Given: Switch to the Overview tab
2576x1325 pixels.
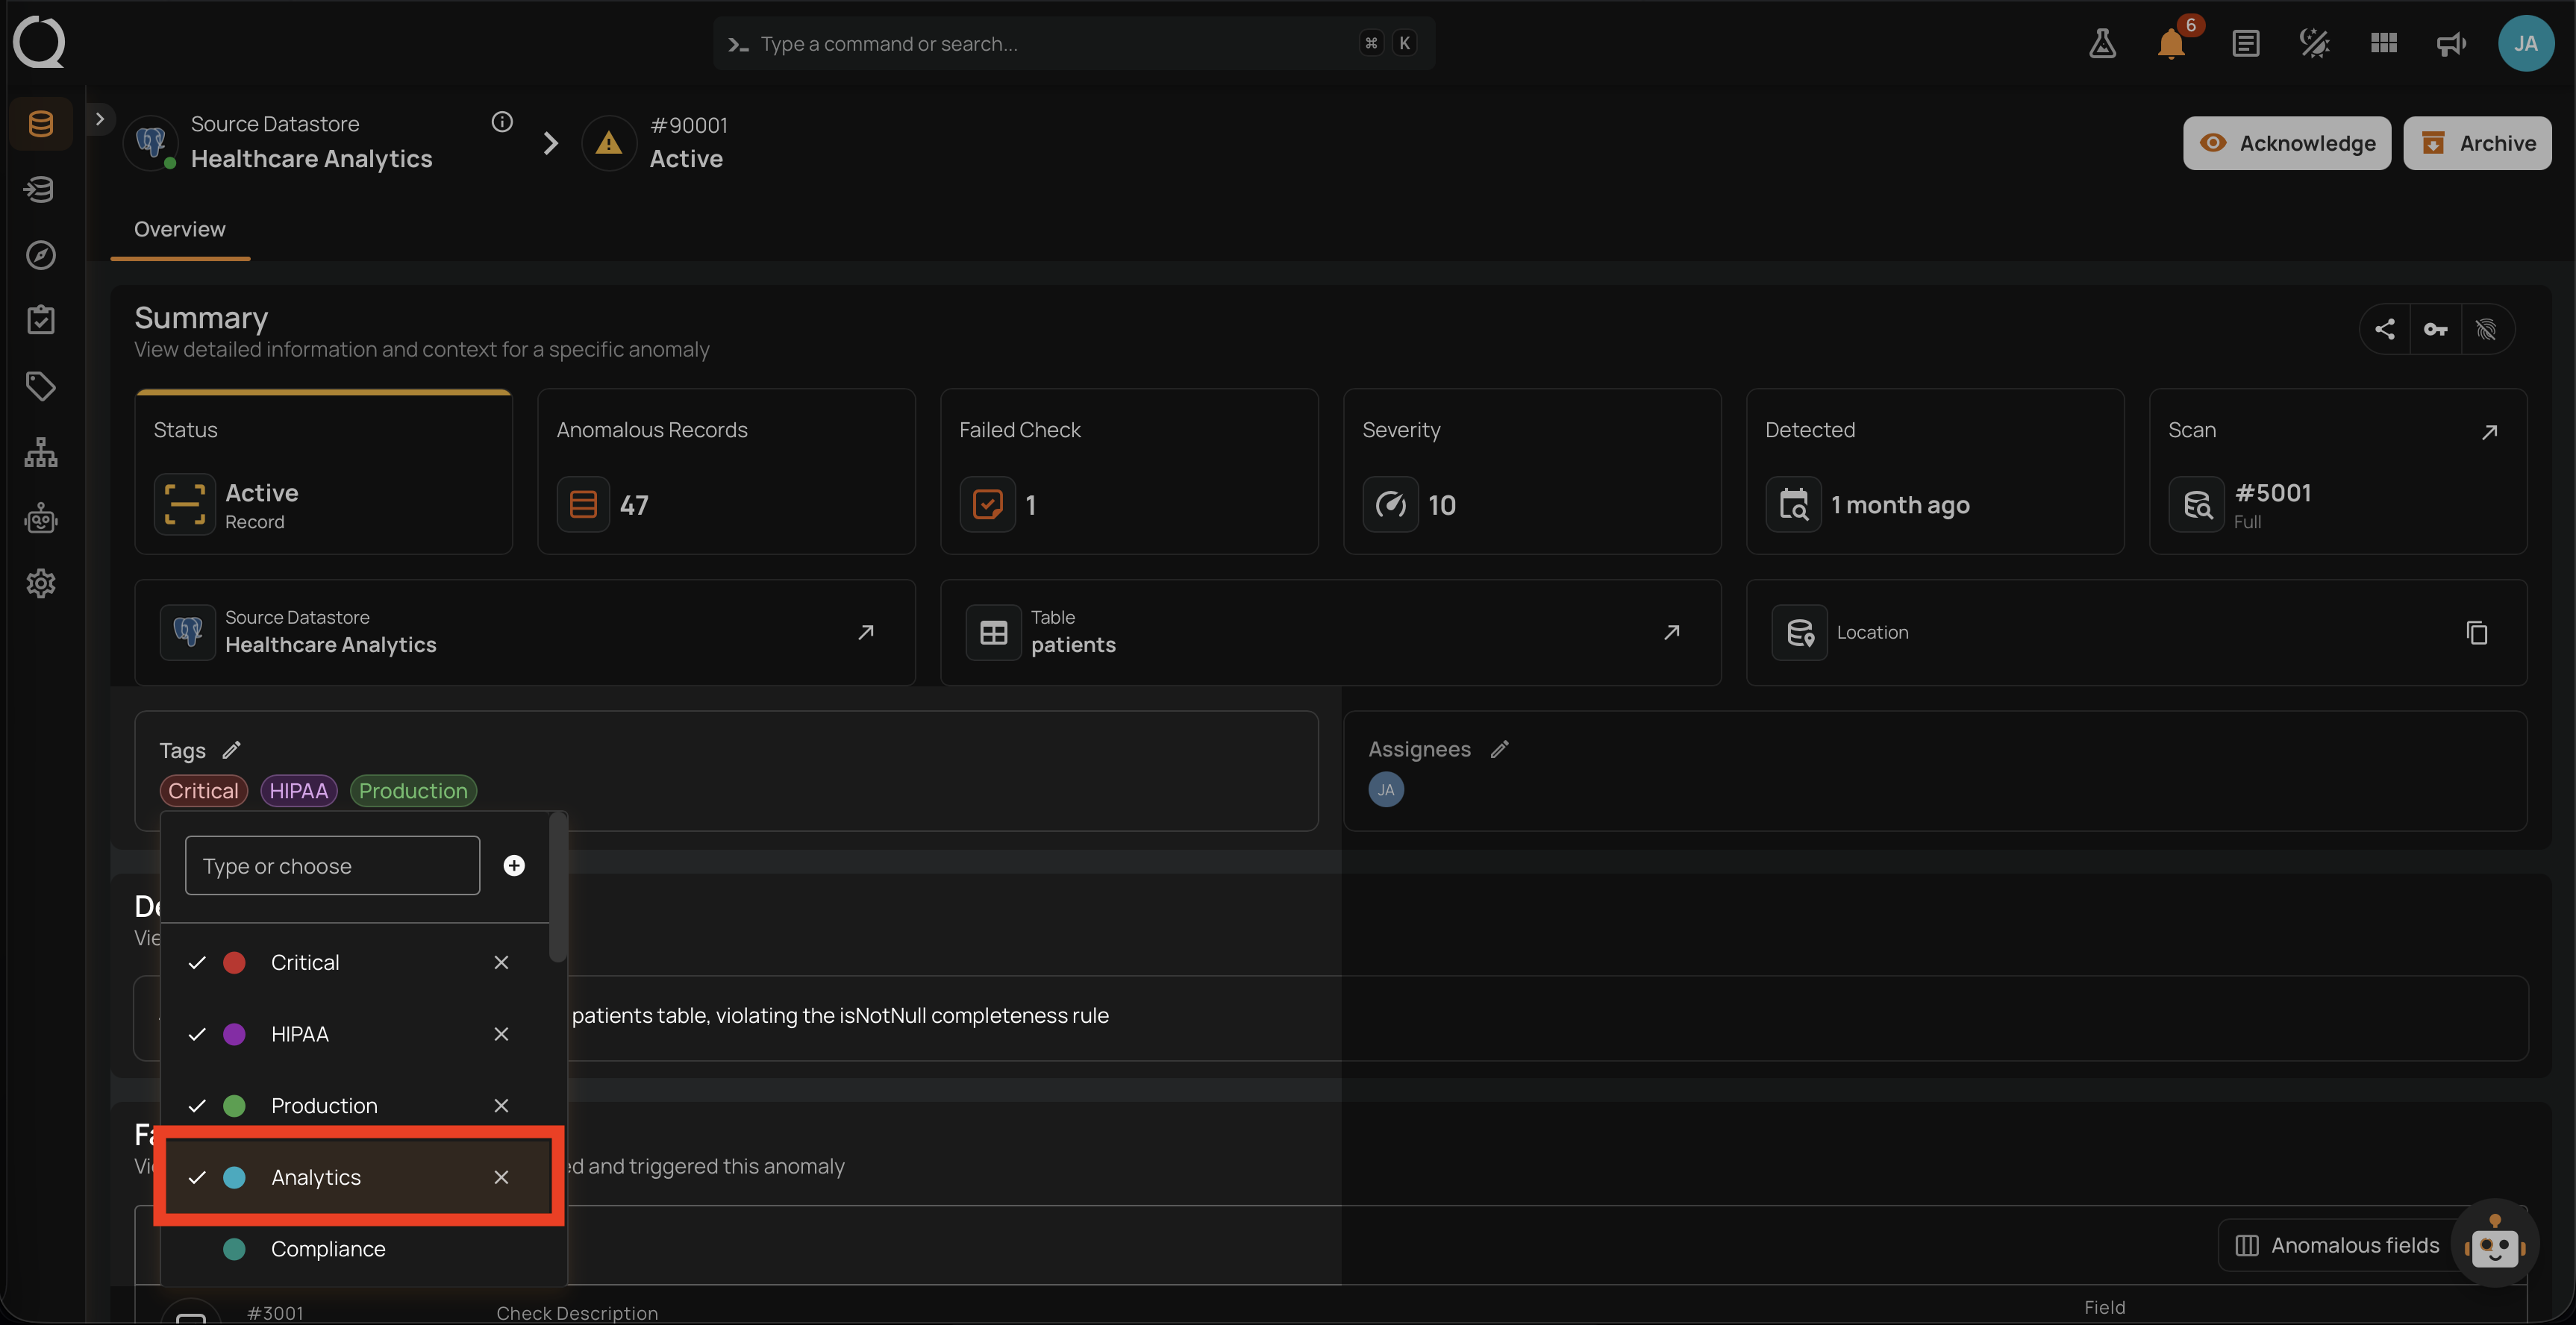Looking at the screenshot, I should [x=180, y=229].
